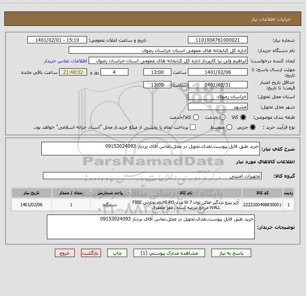Viewport: 306px width, 296px height.
Task: Click the تعداد / مقدار column header
Action: click(71, 193)
